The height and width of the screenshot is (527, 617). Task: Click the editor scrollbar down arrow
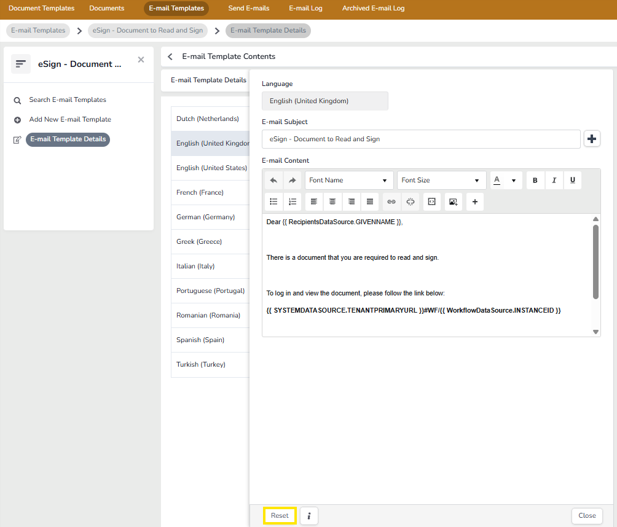tap(595, 332)
